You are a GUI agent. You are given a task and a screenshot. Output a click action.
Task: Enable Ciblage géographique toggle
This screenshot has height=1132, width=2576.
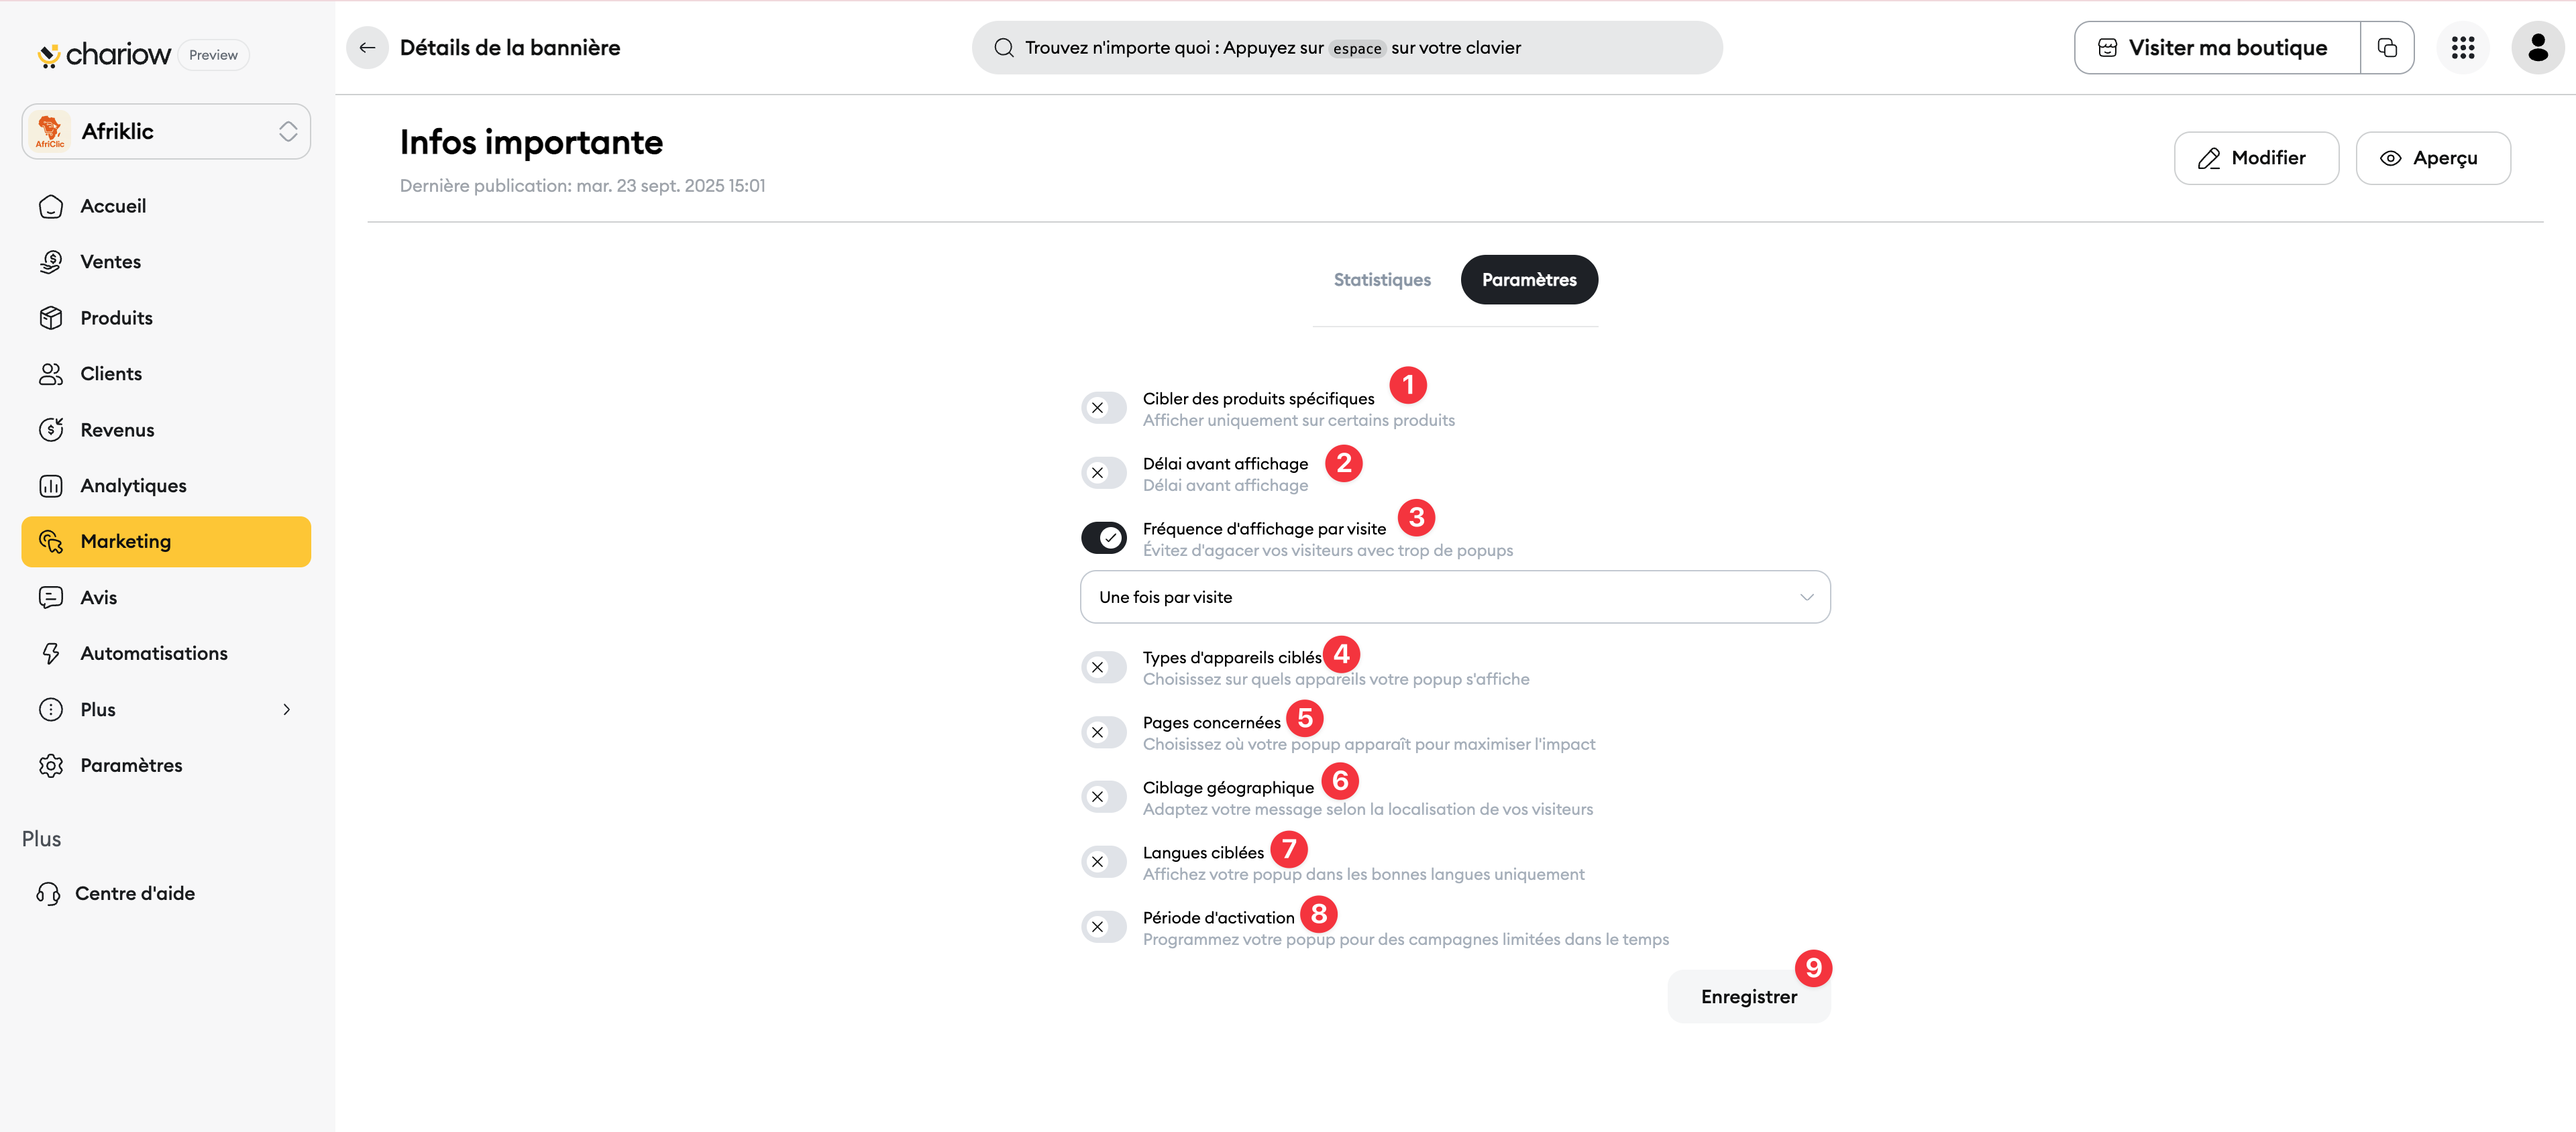1103,797
